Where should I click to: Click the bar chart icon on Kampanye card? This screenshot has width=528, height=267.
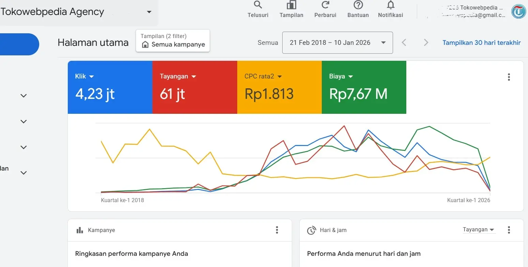pyautogui.click(x=79, y=230)
